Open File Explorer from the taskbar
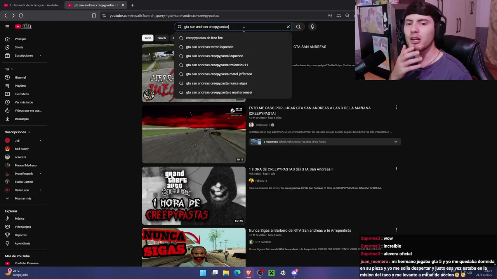Image resolution: width=497 pixels, height=279 pixels. pyautogui.click(x=226, y=273)
